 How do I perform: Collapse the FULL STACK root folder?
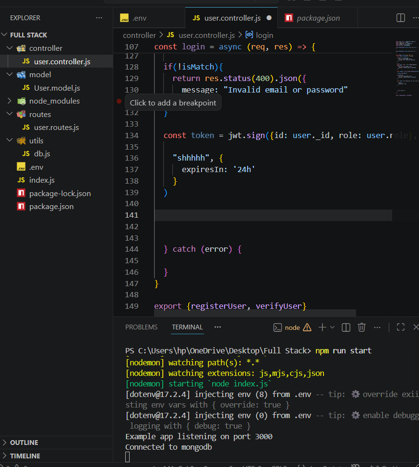click(5, 35)
